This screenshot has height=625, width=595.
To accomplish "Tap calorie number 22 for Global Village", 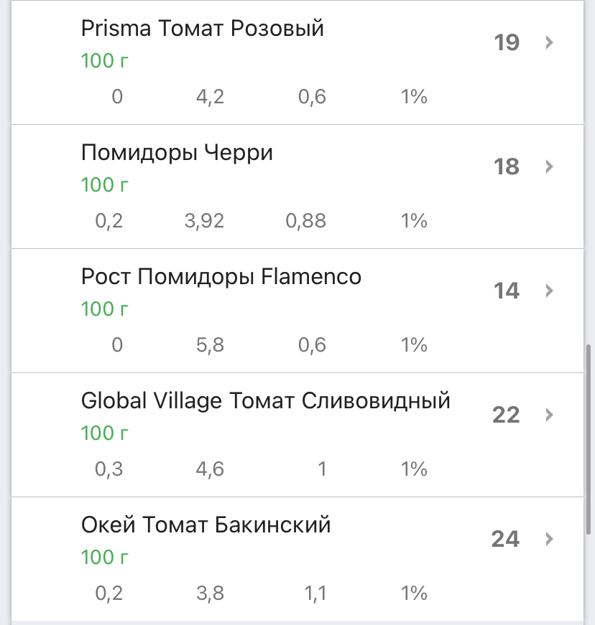I will click(x=506, y=415).
